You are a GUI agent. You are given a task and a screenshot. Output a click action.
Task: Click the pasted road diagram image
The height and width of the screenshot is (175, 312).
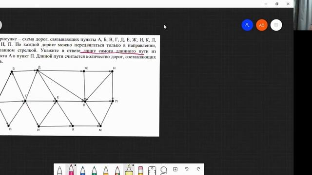point(79,86)
